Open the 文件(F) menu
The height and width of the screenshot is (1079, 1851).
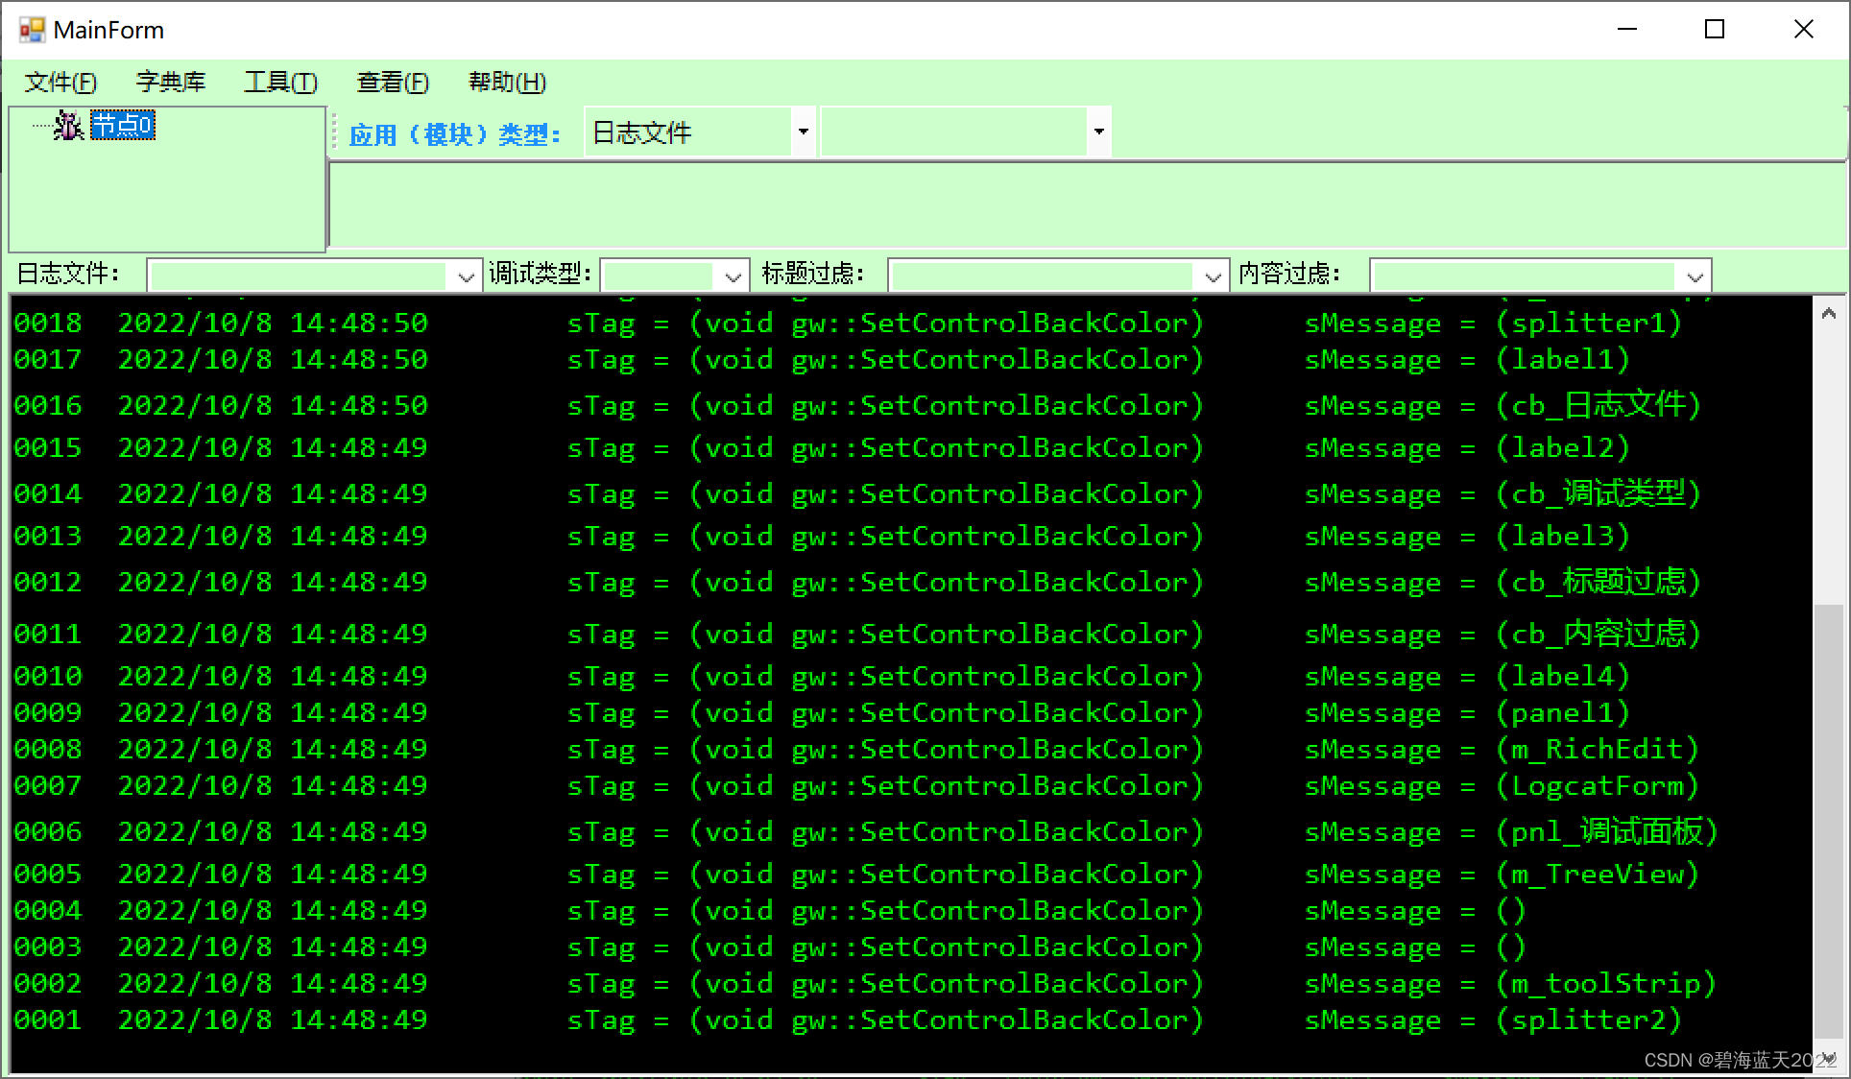click(60, 83)
